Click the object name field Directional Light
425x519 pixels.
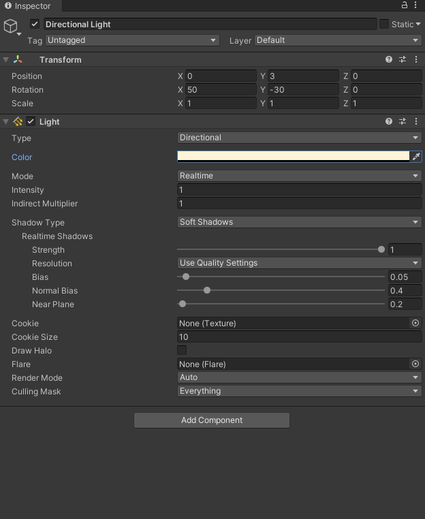coord(210,24)
